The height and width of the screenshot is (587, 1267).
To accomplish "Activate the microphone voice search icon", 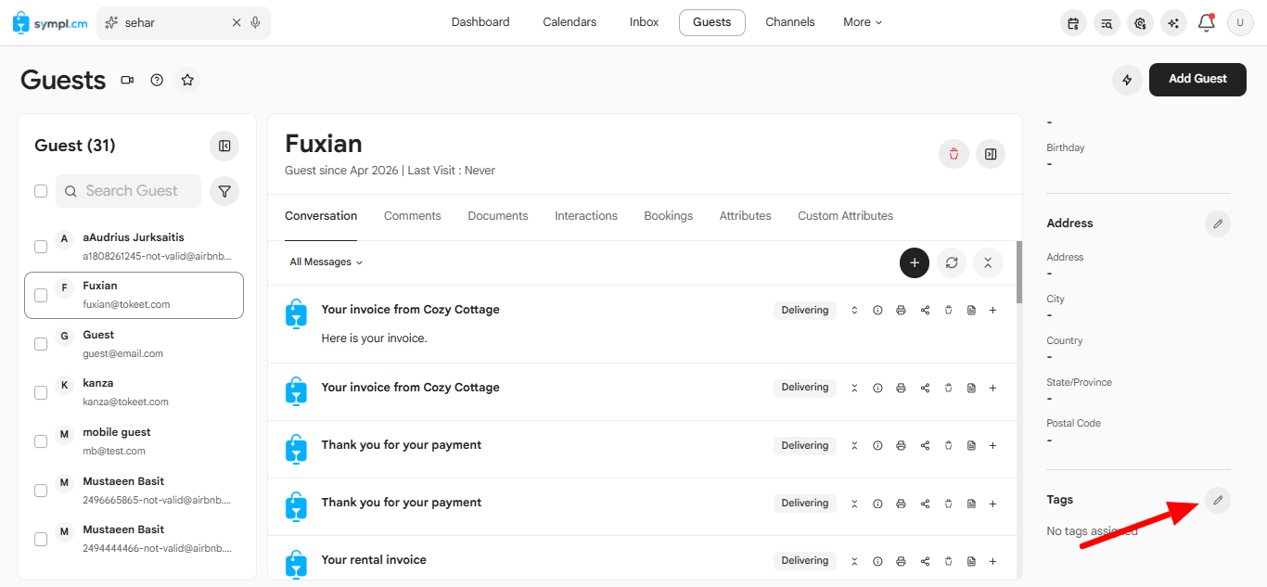I will (256, 22).
